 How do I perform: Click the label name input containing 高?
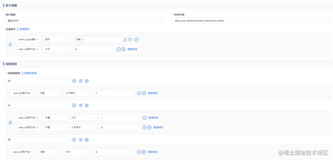coord(38,139)
